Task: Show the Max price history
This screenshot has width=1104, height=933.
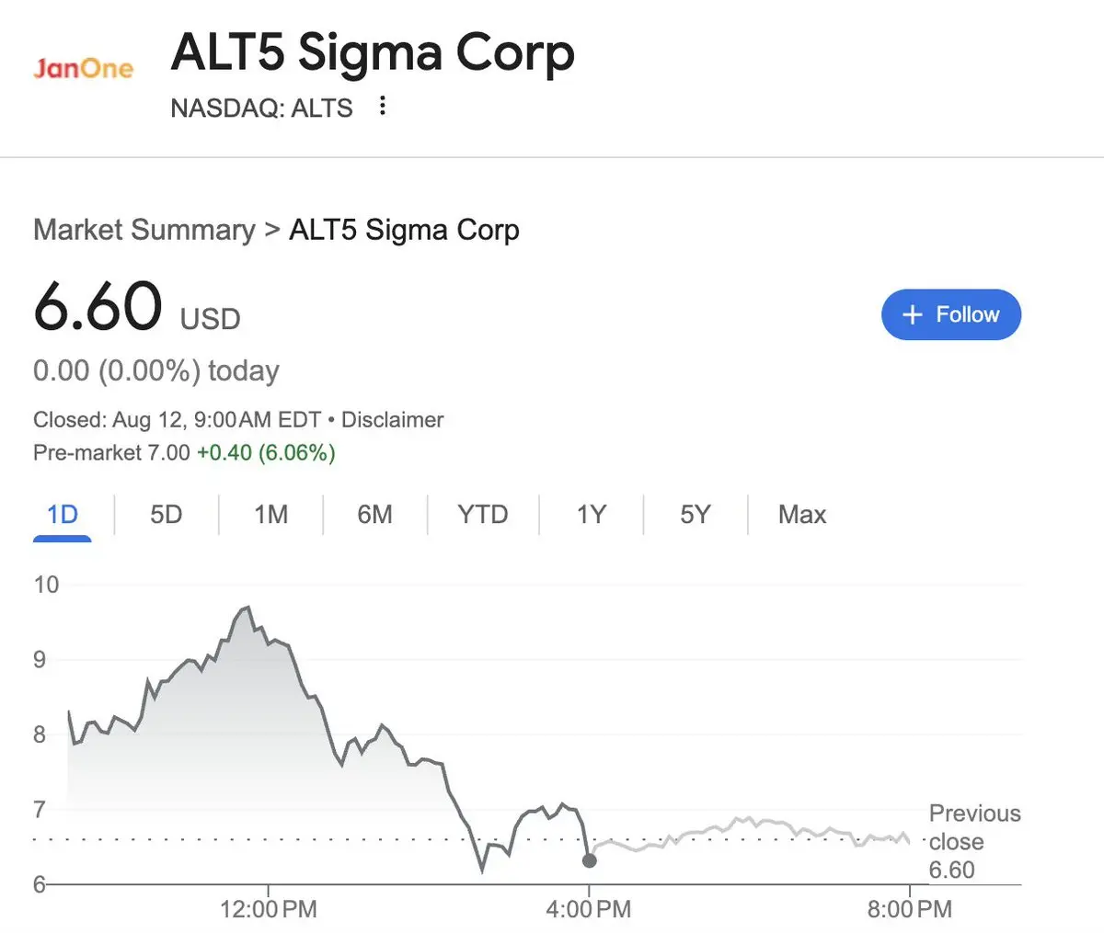Action: 802,515
